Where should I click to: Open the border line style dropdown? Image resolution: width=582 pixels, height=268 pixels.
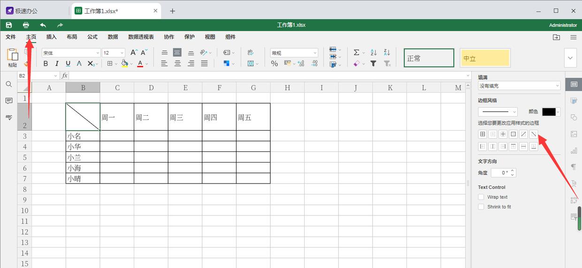498,112
